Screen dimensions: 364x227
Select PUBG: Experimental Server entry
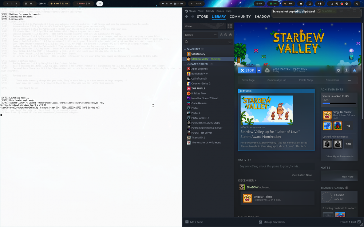coord(208,128)
